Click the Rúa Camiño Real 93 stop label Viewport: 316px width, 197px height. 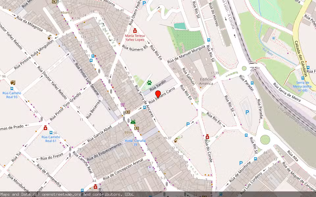click(x=12, y=95)
